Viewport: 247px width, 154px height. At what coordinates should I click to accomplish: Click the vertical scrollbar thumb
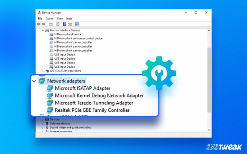coord(209,80)
